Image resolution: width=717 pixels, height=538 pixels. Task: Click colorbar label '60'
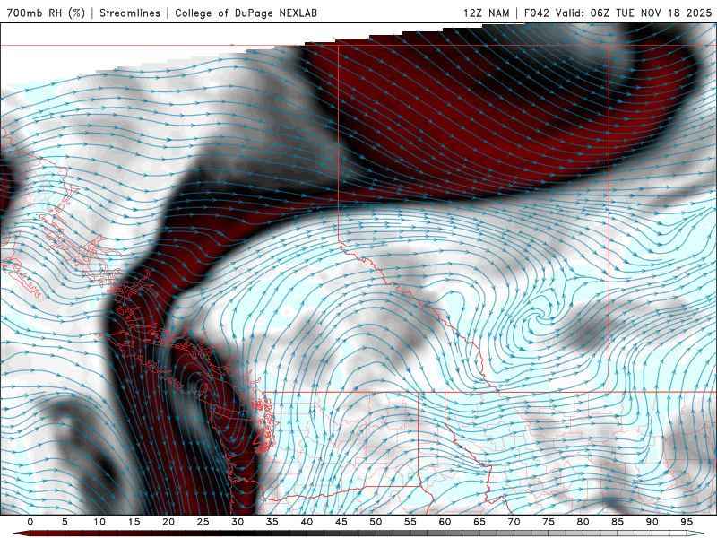(x=445, y=522)
